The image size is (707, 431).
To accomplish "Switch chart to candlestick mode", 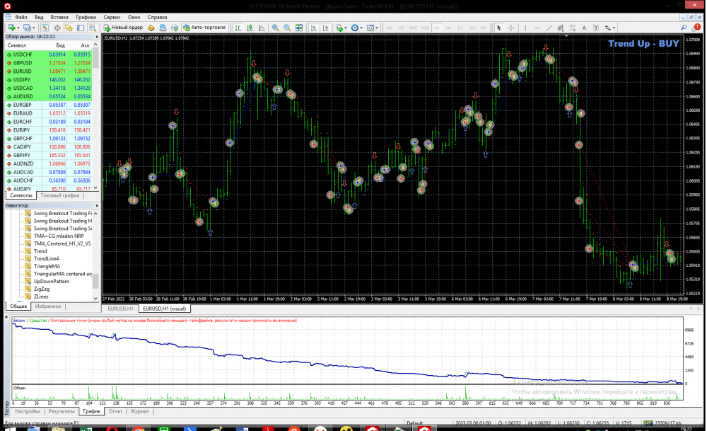I will tap(250, 28).
